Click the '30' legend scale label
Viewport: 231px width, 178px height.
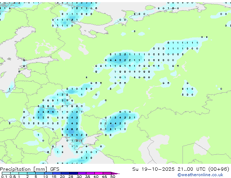79,177
